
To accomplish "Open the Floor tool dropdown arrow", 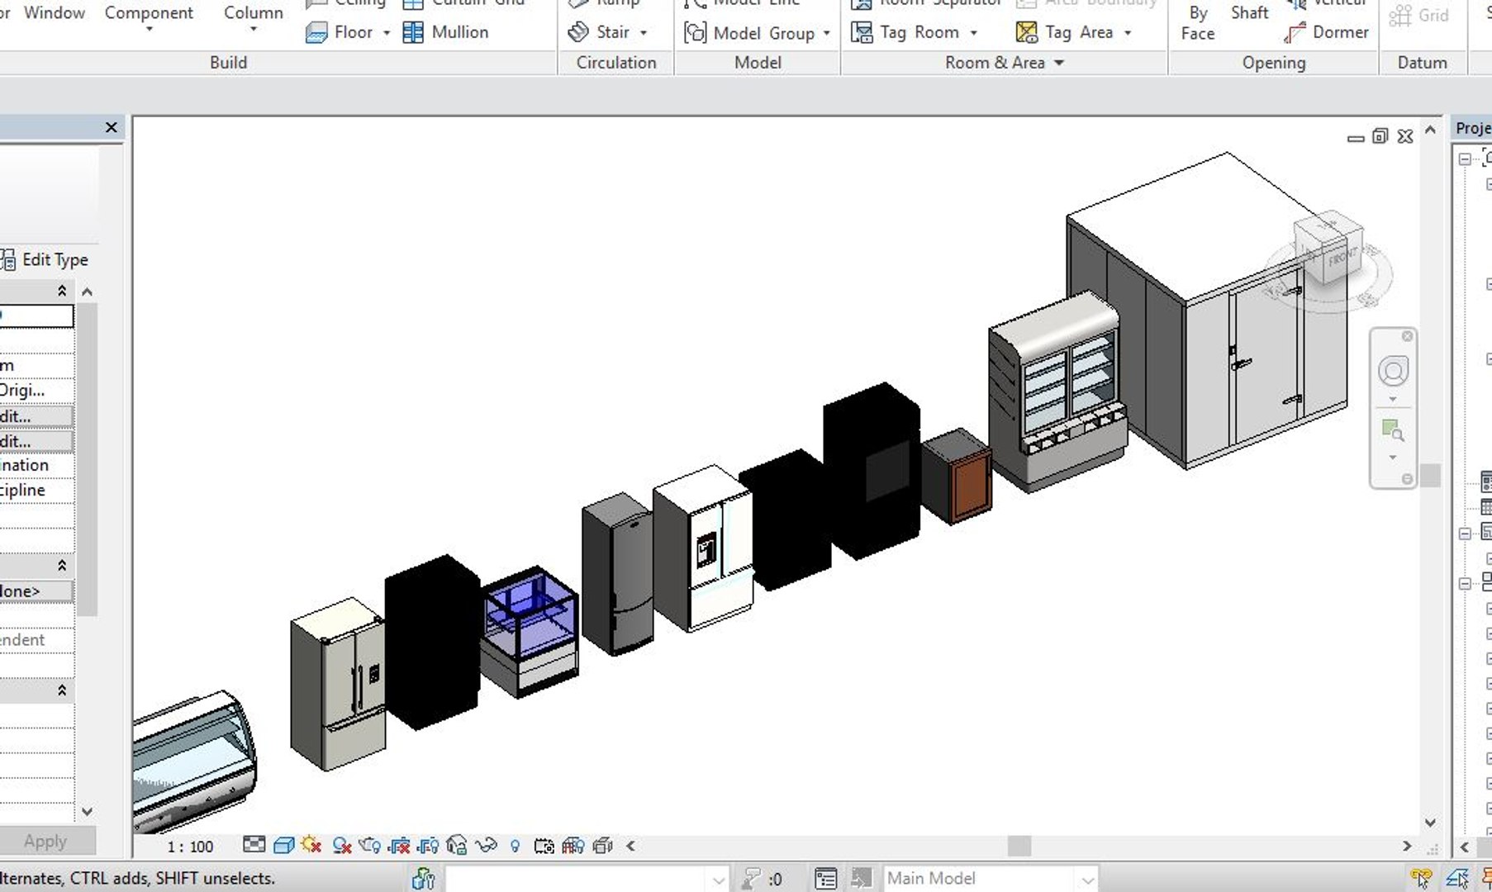I will 386,33.
